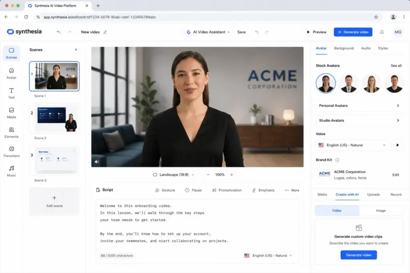
Task: Show Brand Kit info icon
Action: (x=337, y=160)
